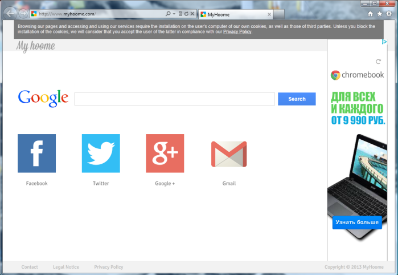Open the Facebook tile icon

tap(37, 153)
